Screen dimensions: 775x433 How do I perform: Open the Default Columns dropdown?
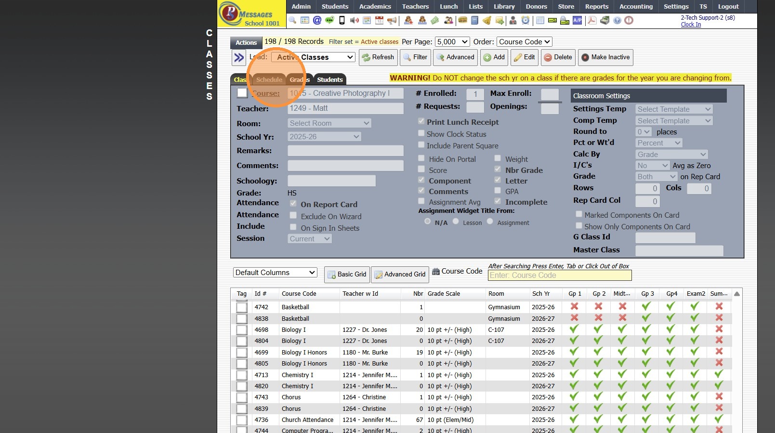(x=275, y=273)
